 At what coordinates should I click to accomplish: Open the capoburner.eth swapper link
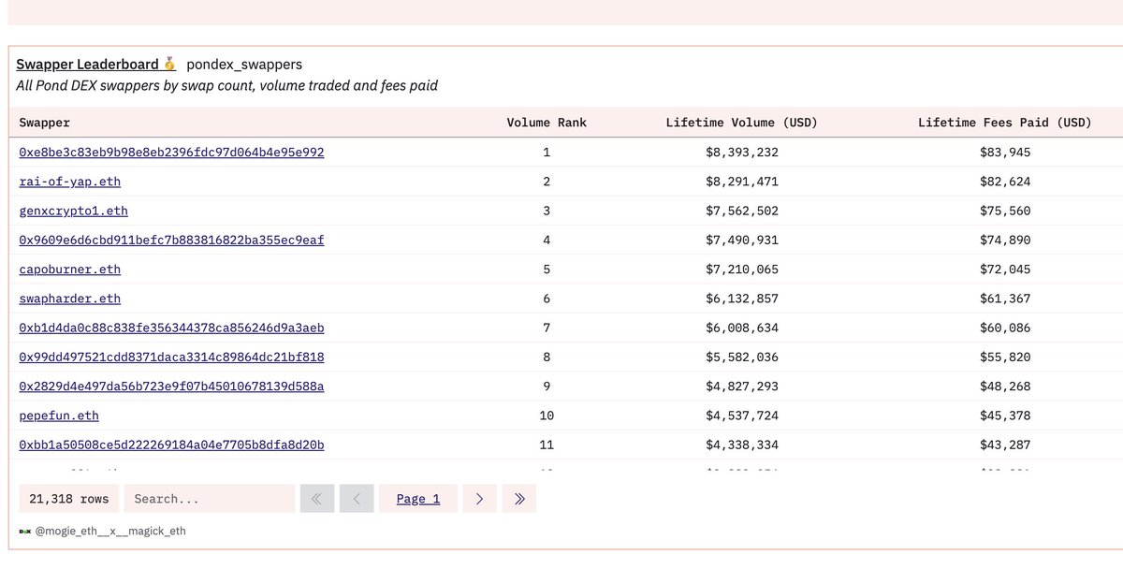tap(70, 269)
